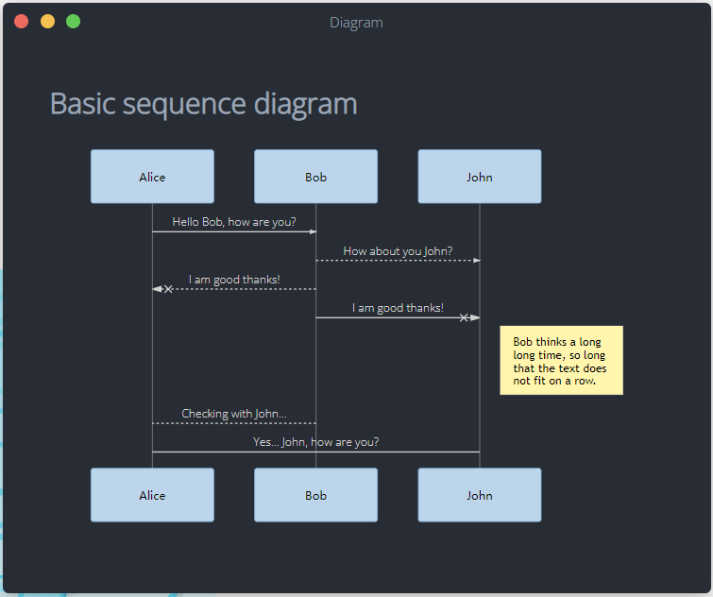Click the yellow minimize window button
Screen dimensions: 713x597
coord(48,22)
